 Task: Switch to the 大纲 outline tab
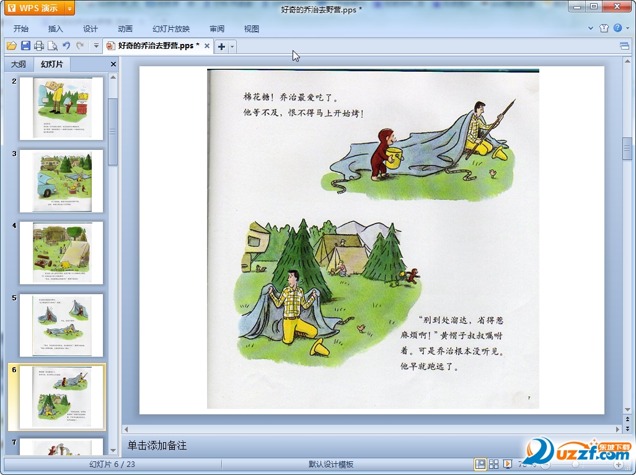coord(18,64)
